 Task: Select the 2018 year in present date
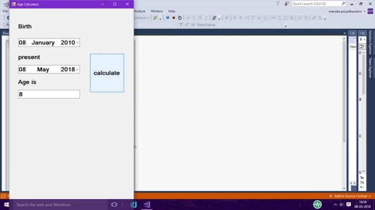[67, 70]
